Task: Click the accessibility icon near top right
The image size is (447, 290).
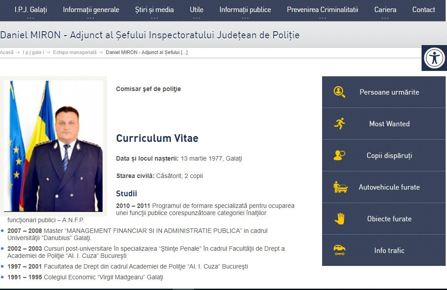Action: (x=435, y=58)
